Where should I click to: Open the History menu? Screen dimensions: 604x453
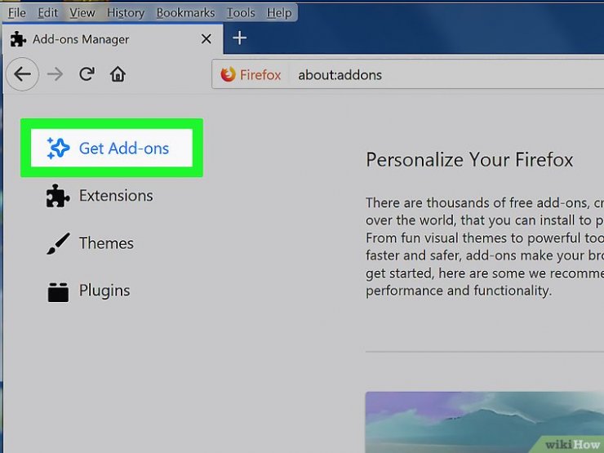pyautogui.click(x=126, y=13)
